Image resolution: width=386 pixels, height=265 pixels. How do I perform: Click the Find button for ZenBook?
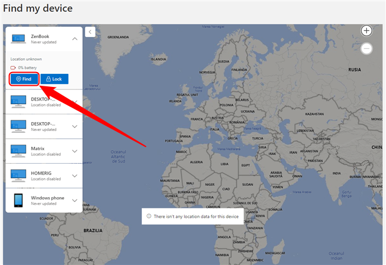pyautogui.click(x=24, y=79)
